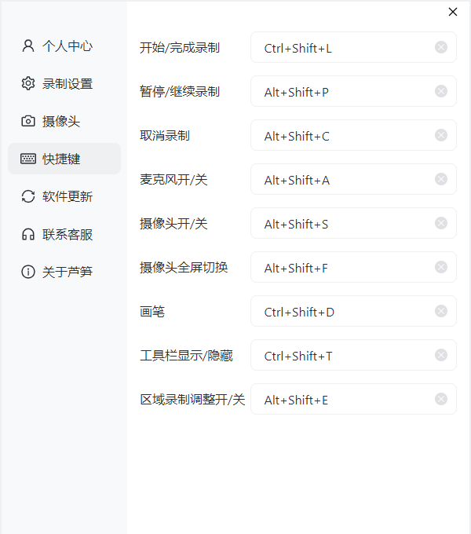Screen dimensions: 471x534
Task: Focus the 麦克风开/关 shortcut field
Action: (x=353, y=179)
